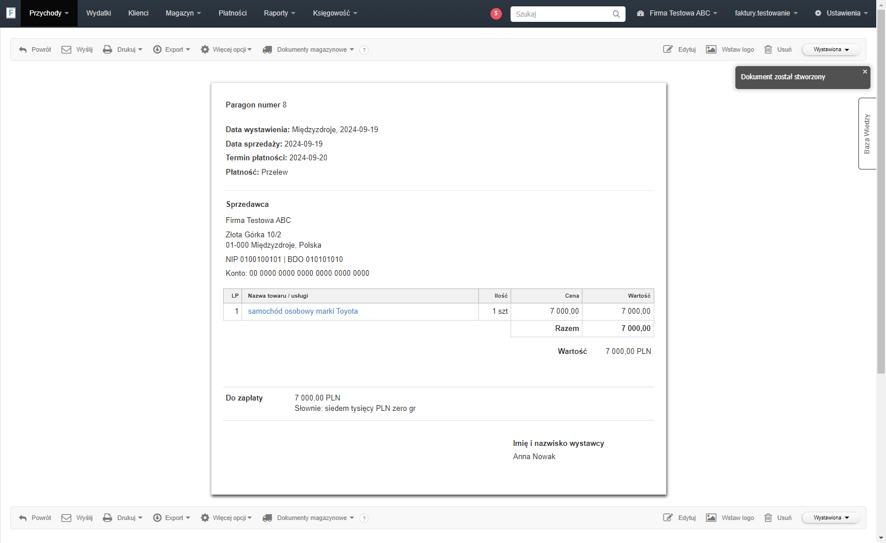
Task: Open the bottom Wystawiona status dropdown
Action: coord(831,518)
